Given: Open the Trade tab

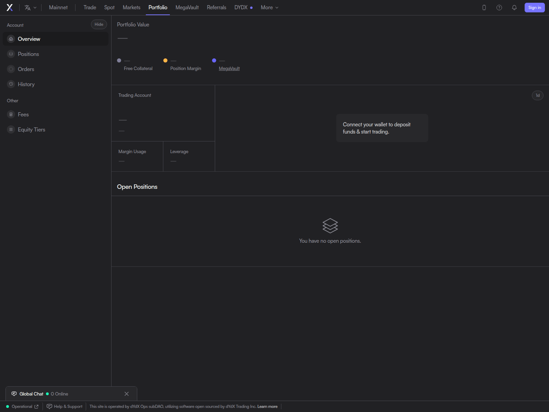Looking at the screenshot, I should [90, 8].
